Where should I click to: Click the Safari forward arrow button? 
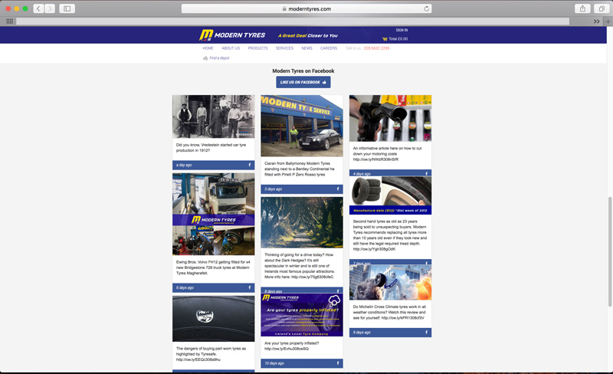tap(50, 8)
